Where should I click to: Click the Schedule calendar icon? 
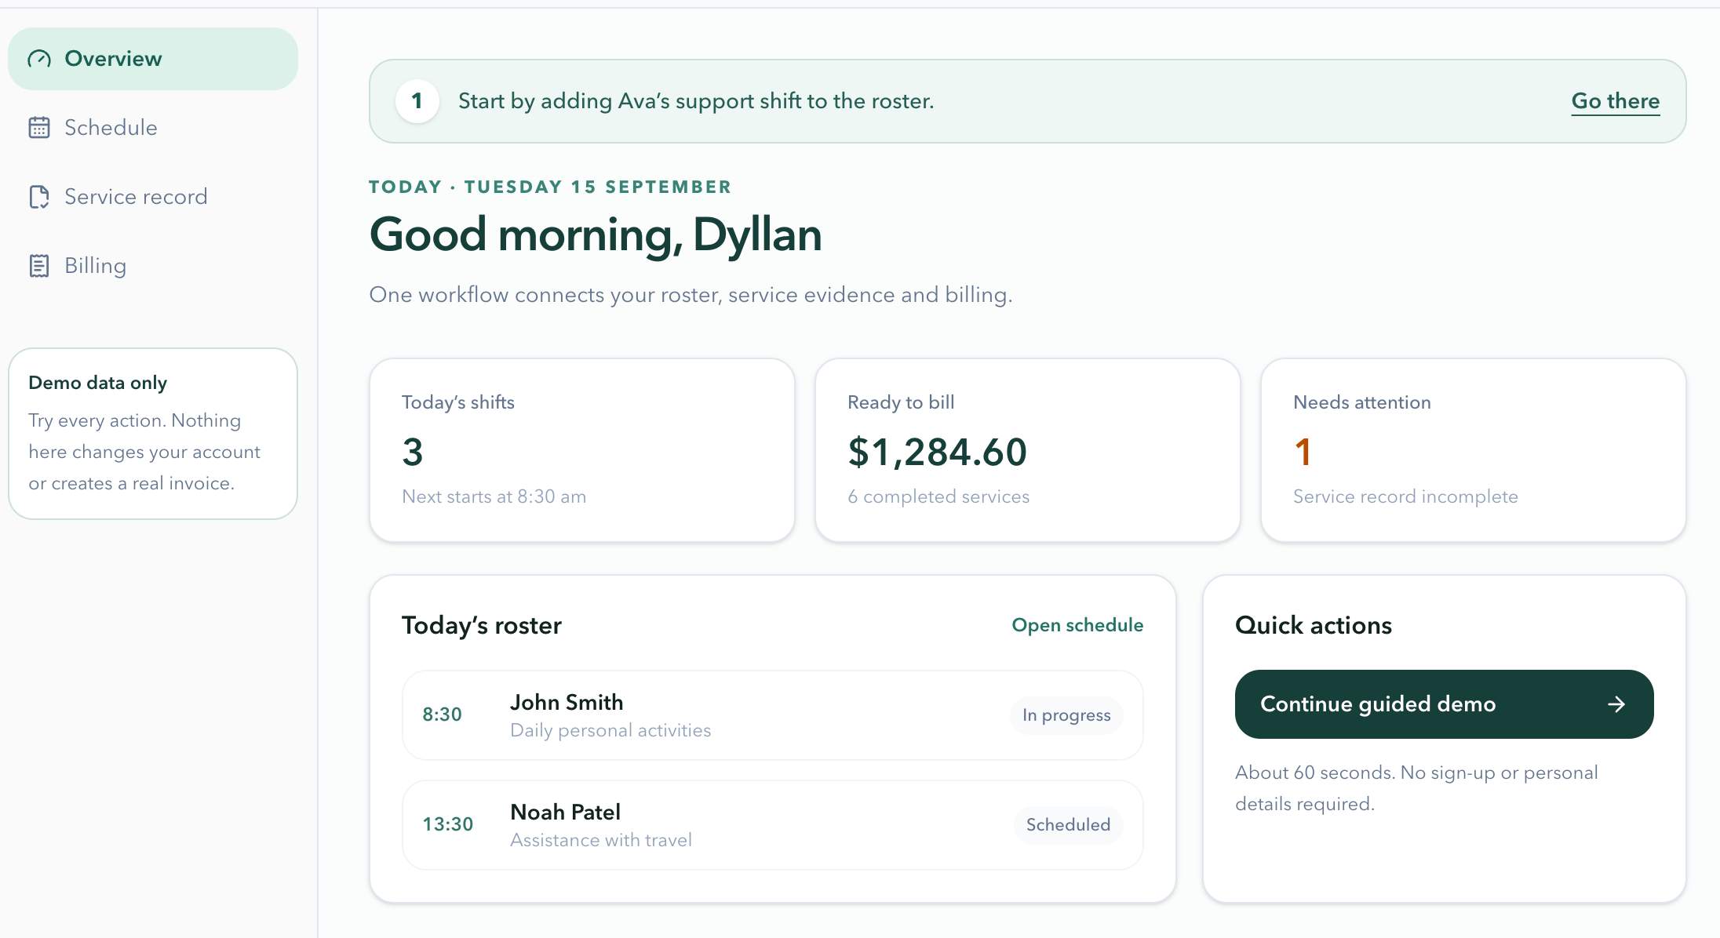(39, 127)
